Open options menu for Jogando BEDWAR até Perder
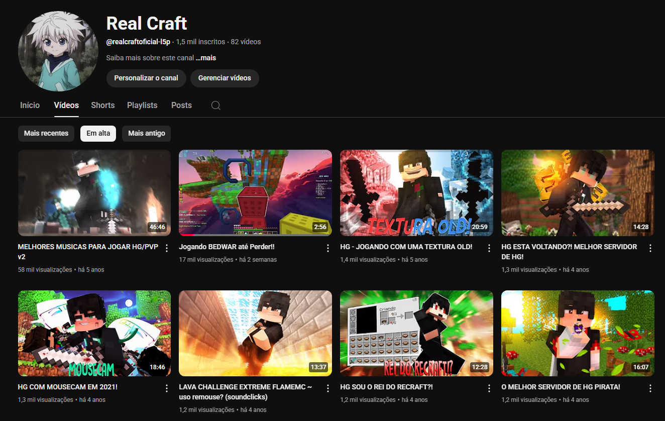665x421 pixels. 328,248
